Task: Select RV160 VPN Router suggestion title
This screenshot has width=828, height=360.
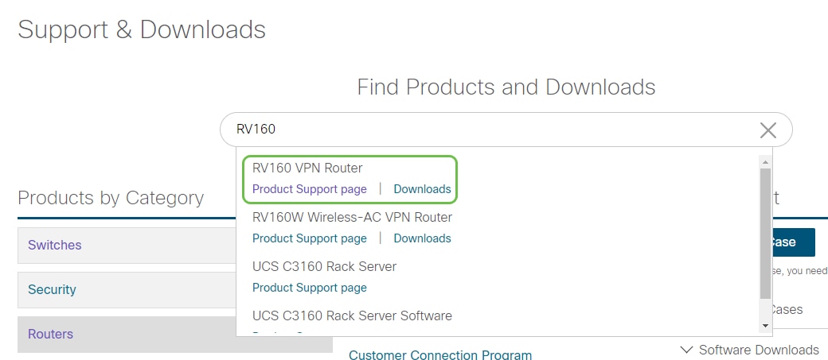Action: [307, 168]
